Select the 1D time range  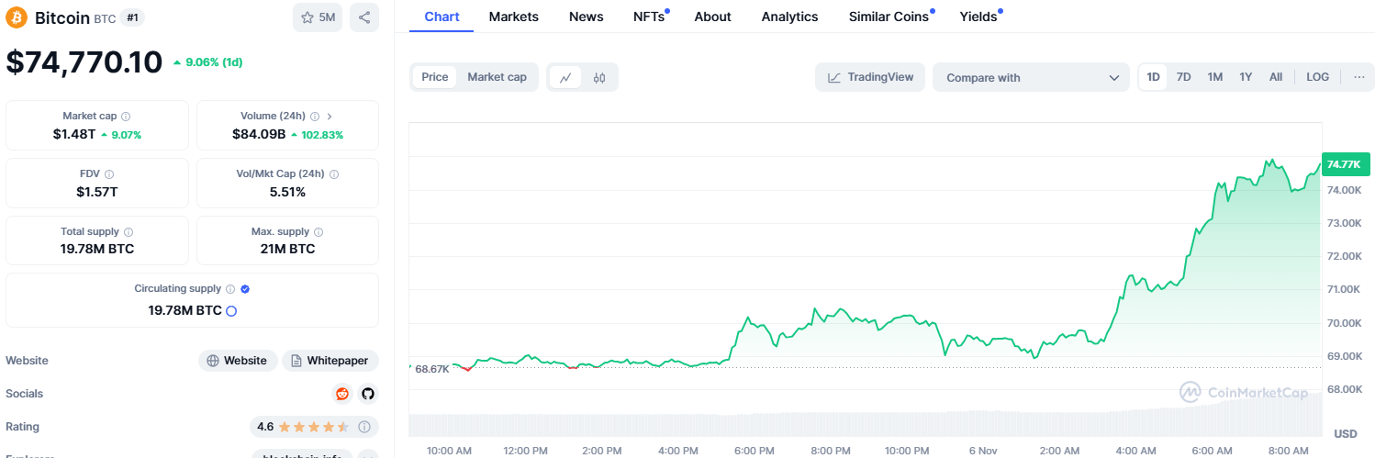1154,77
